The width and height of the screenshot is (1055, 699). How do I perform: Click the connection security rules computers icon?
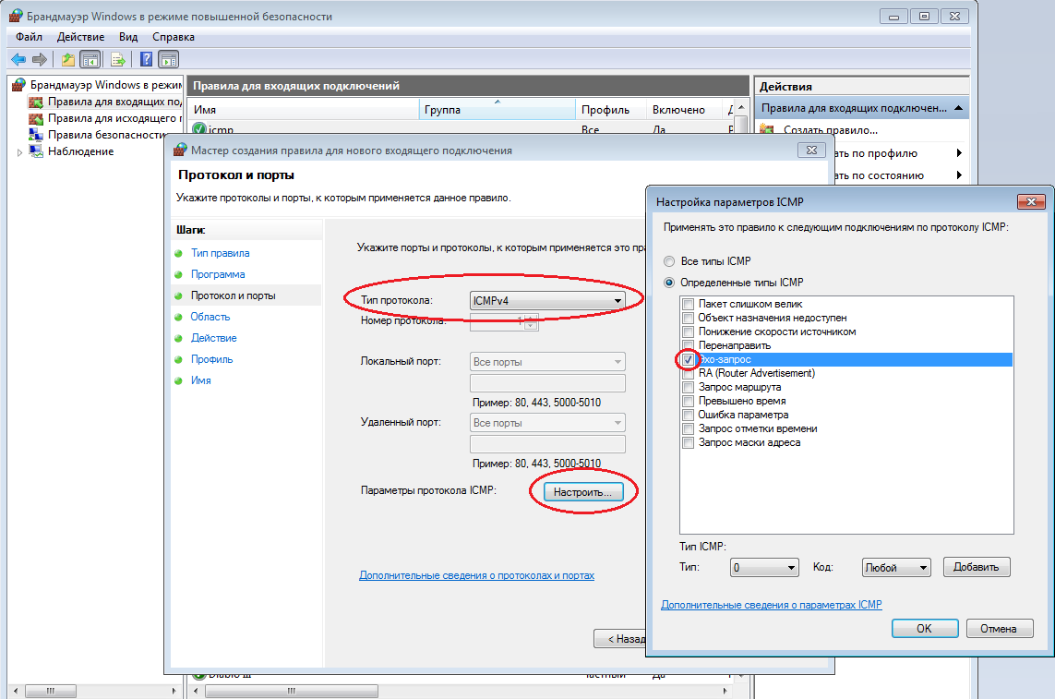36,135
